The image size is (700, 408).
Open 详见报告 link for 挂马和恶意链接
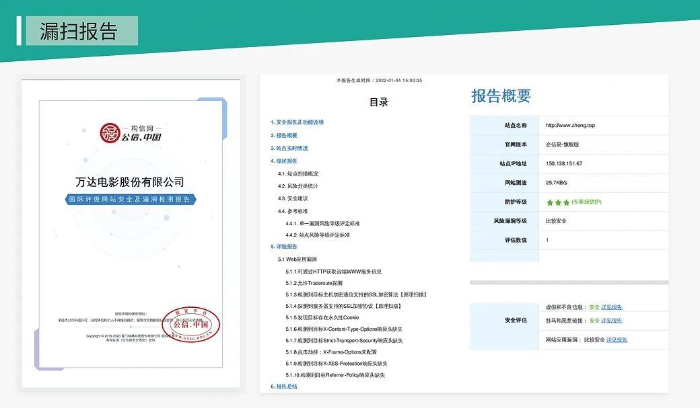611,321
